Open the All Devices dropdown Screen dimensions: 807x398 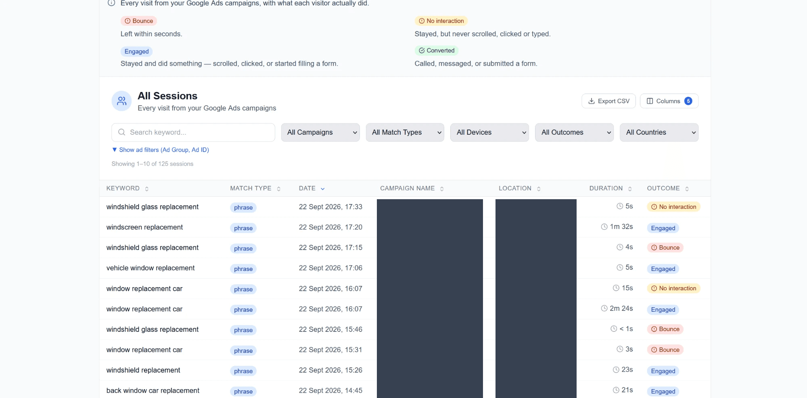[490, 132]
